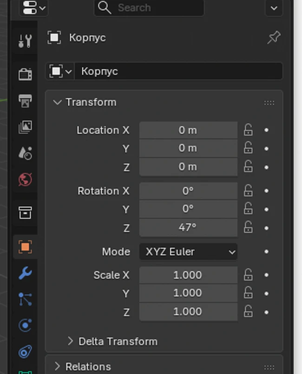302x374 pixels.
Task: Open the options dropdown arrow at top right
Action: [274, 8]
